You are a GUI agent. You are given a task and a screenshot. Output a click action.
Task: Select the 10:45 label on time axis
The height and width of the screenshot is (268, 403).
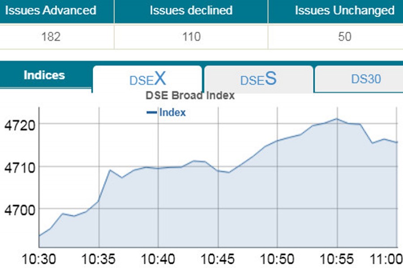coord(218,259)
